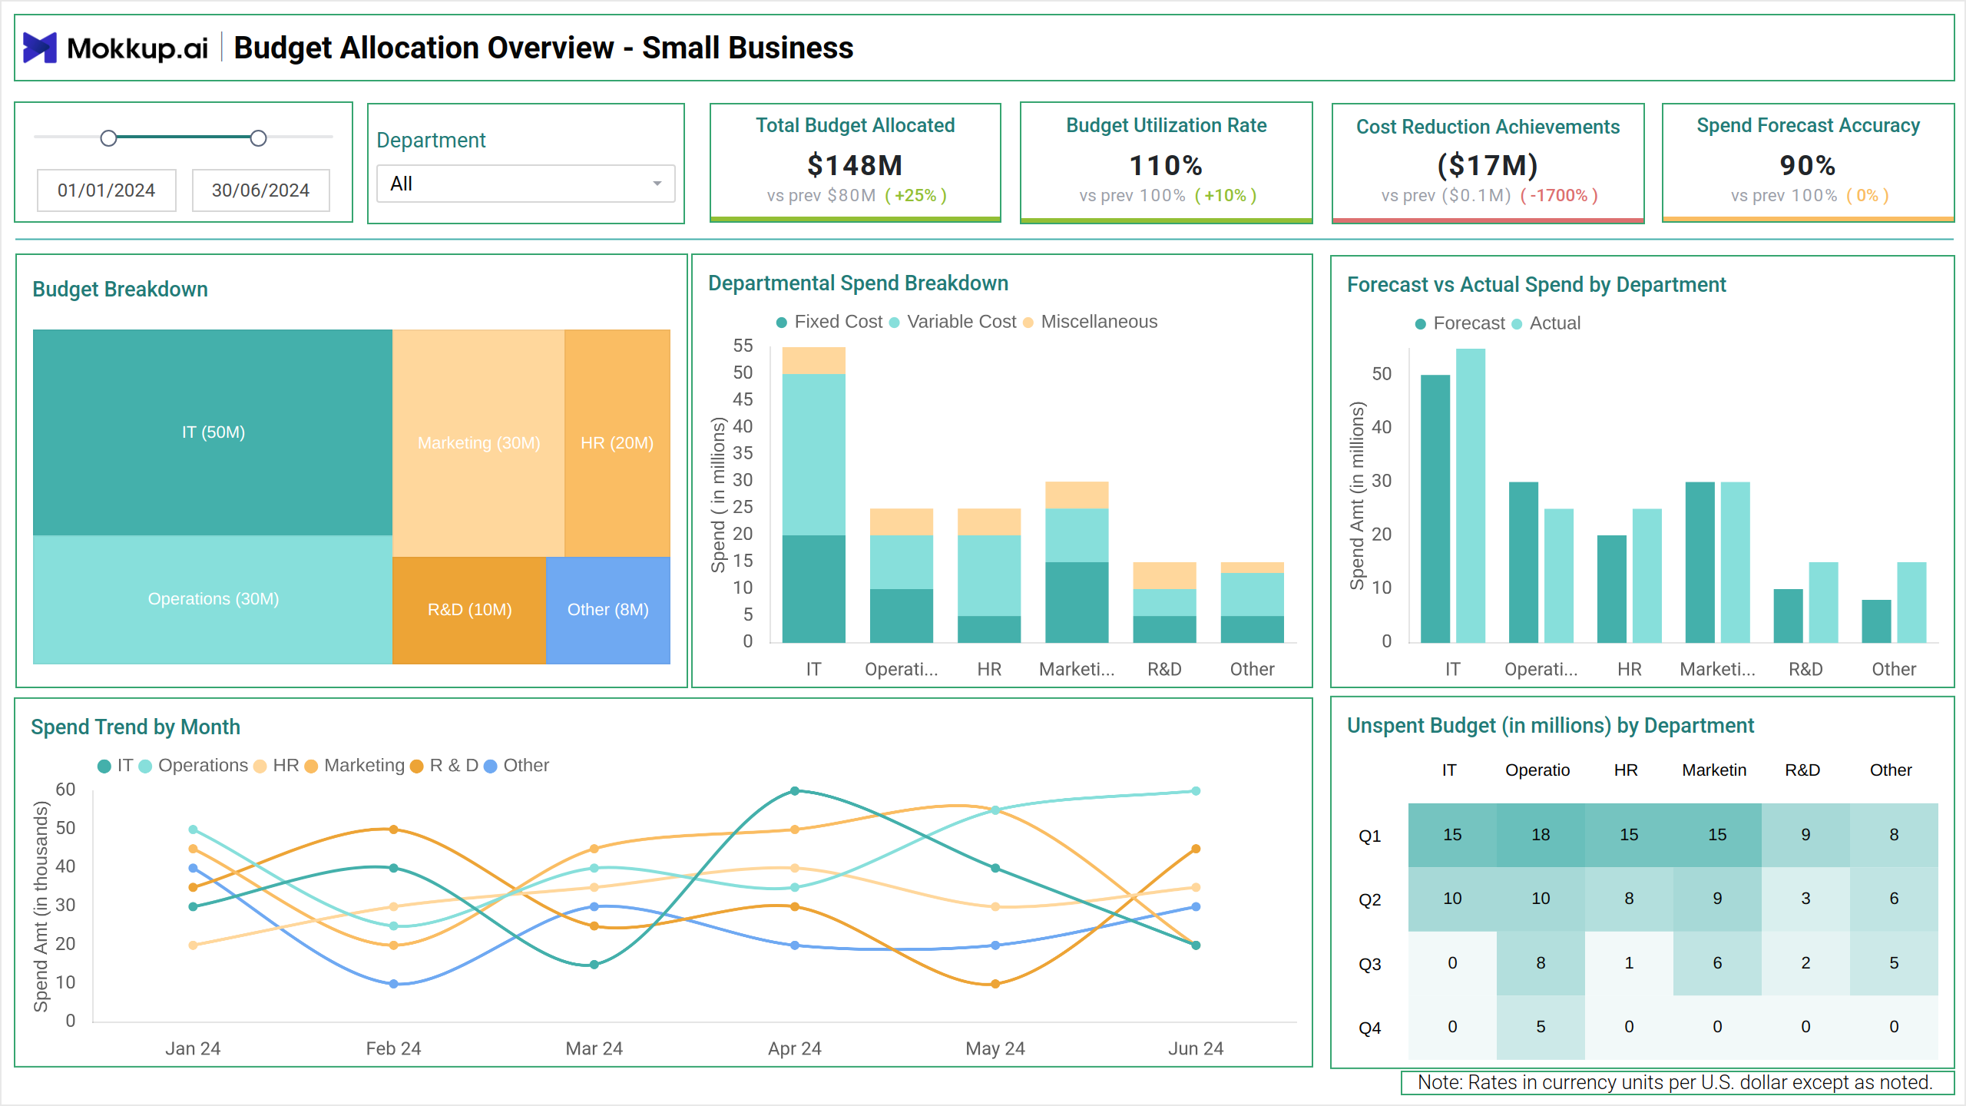Click the Unspent Budget by Department title

pyautogui.click(x=1551, y=726)
